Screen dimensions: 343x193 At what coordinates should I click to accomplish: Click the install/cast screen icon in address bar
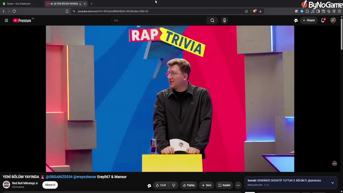coord(247,11)
